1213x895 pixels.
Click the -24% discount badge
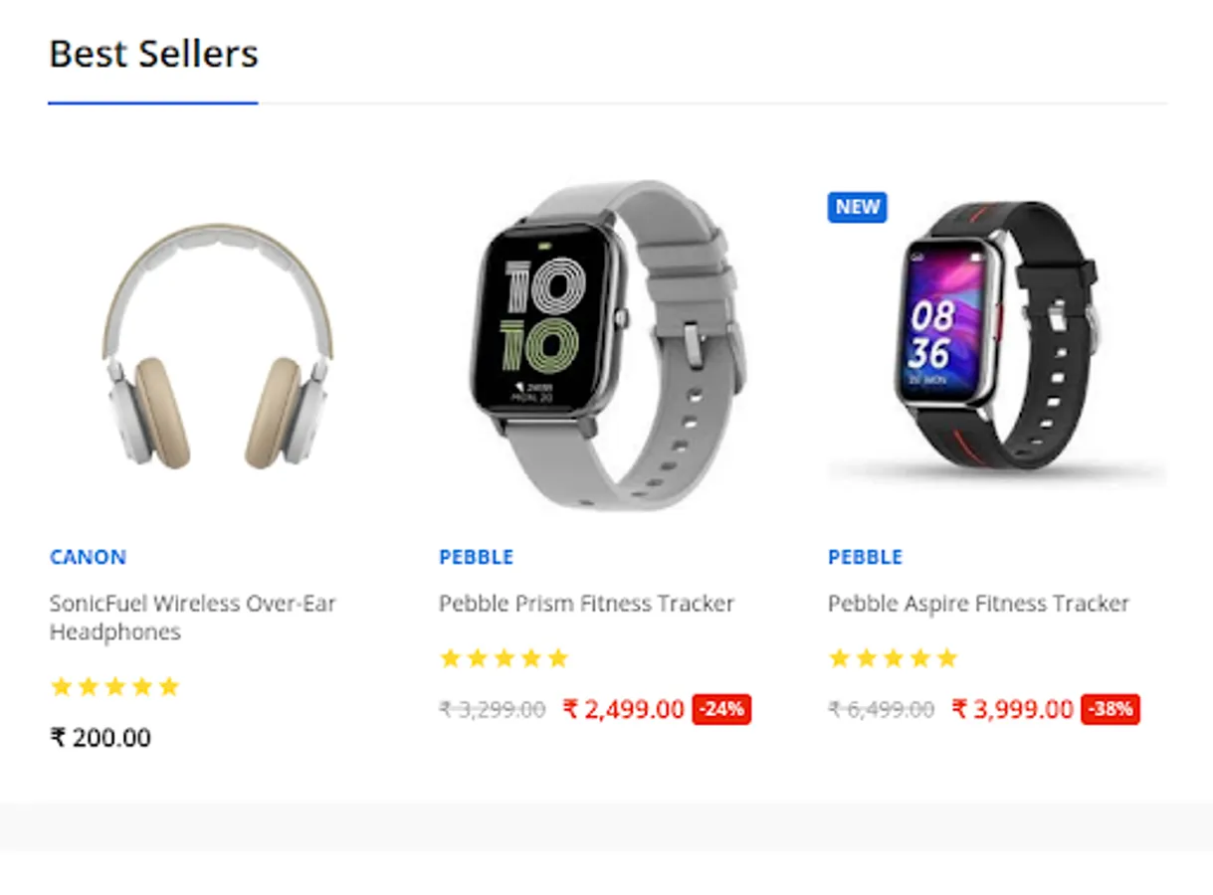point(721,709)
